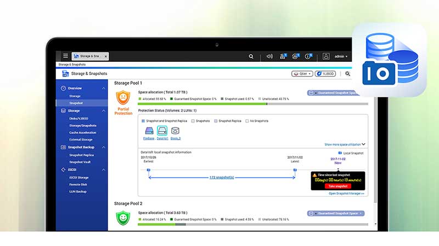Click the Partial Protection shield icon

[123, 98]
